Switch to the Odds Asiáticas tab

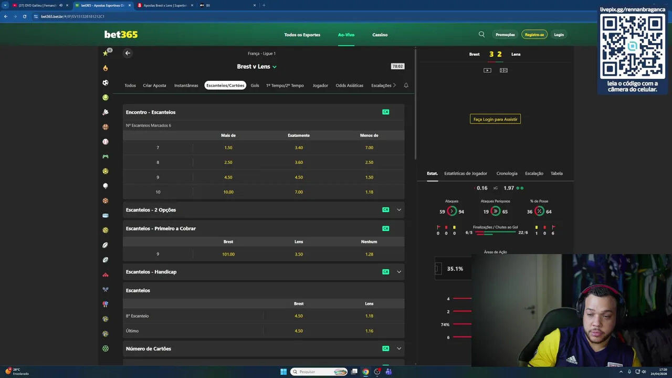coord(350,86)
